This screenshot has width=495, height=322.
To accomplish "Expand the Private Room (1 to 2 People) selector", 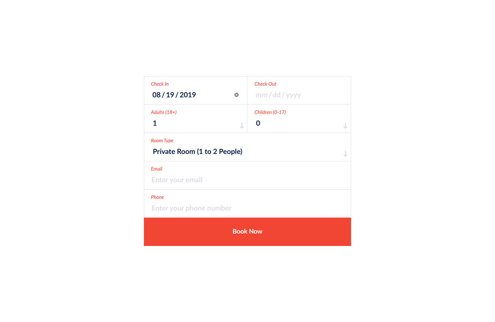I will pos(247,147).
